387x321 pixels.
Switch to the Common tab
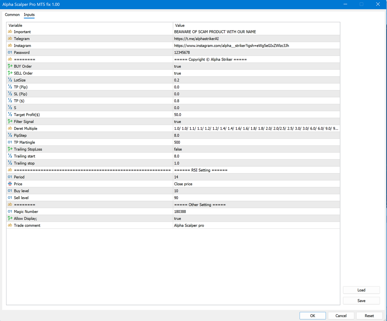12,15
